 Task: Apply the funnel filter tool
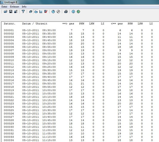[23, 12]
